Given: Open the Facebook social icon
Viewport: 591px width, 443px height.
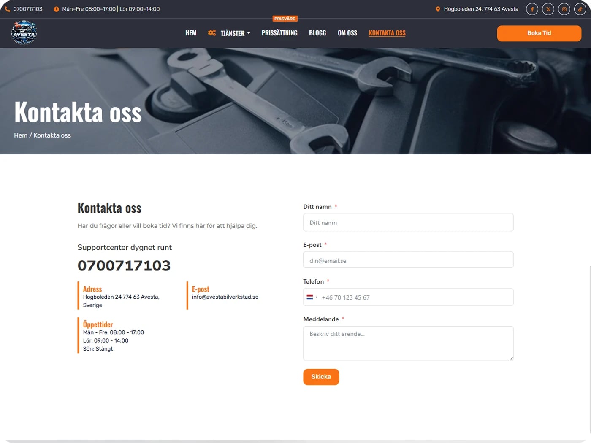Looking at the screenshot, I should coord(532,9).
